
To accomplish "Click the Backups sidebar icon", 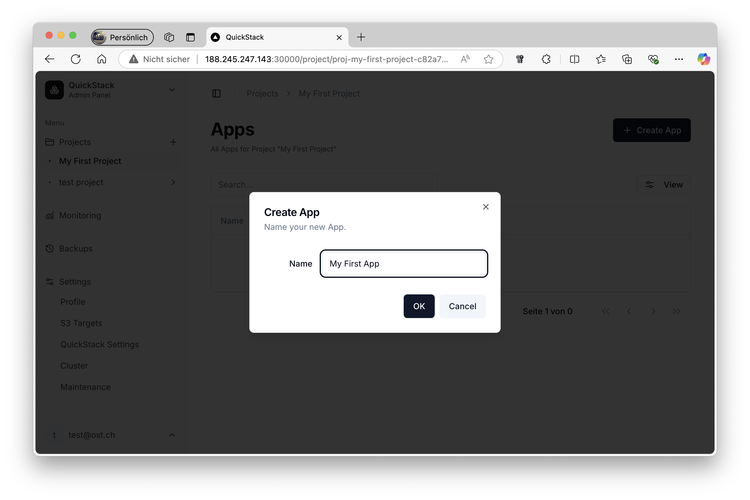I will [50, 248].
